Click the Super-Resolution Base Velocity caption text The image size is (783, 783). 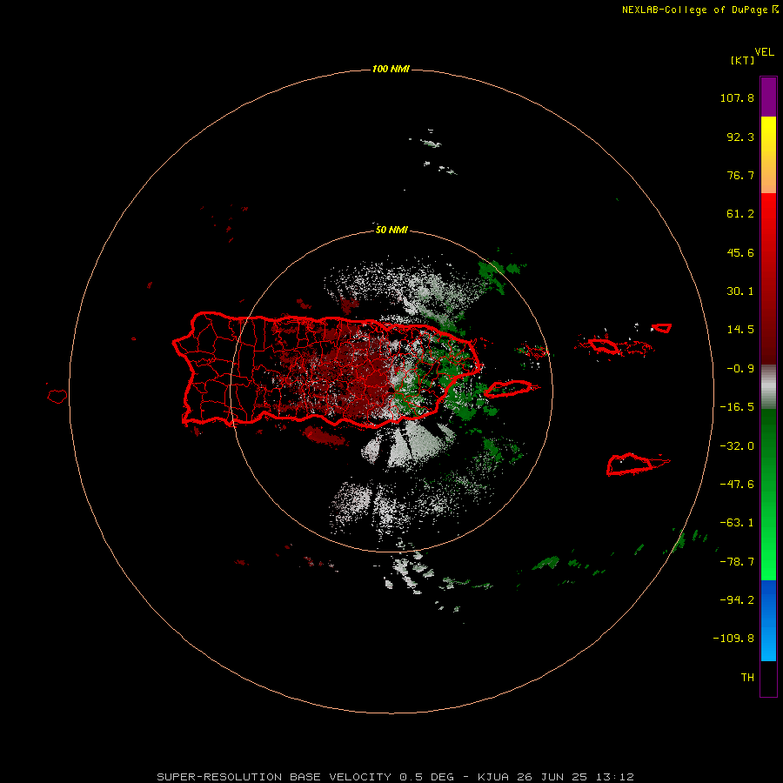pos(395,777)
